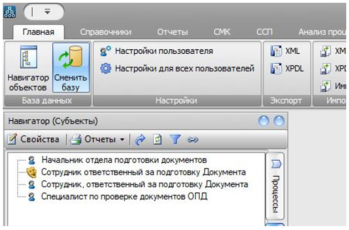The image size is (349, 230).
Task: Click the first round button in Навигатор header
Action: (x=264, y=121)
